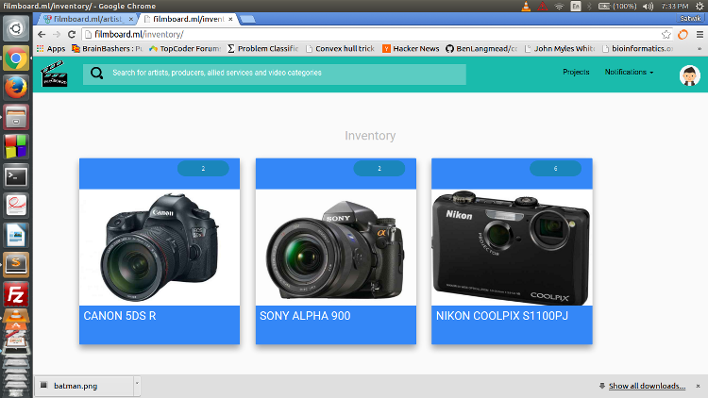Open the Nikon Coolpix camera image
The height and width of the screenshot is (398, 708).
tap(512, 247)
